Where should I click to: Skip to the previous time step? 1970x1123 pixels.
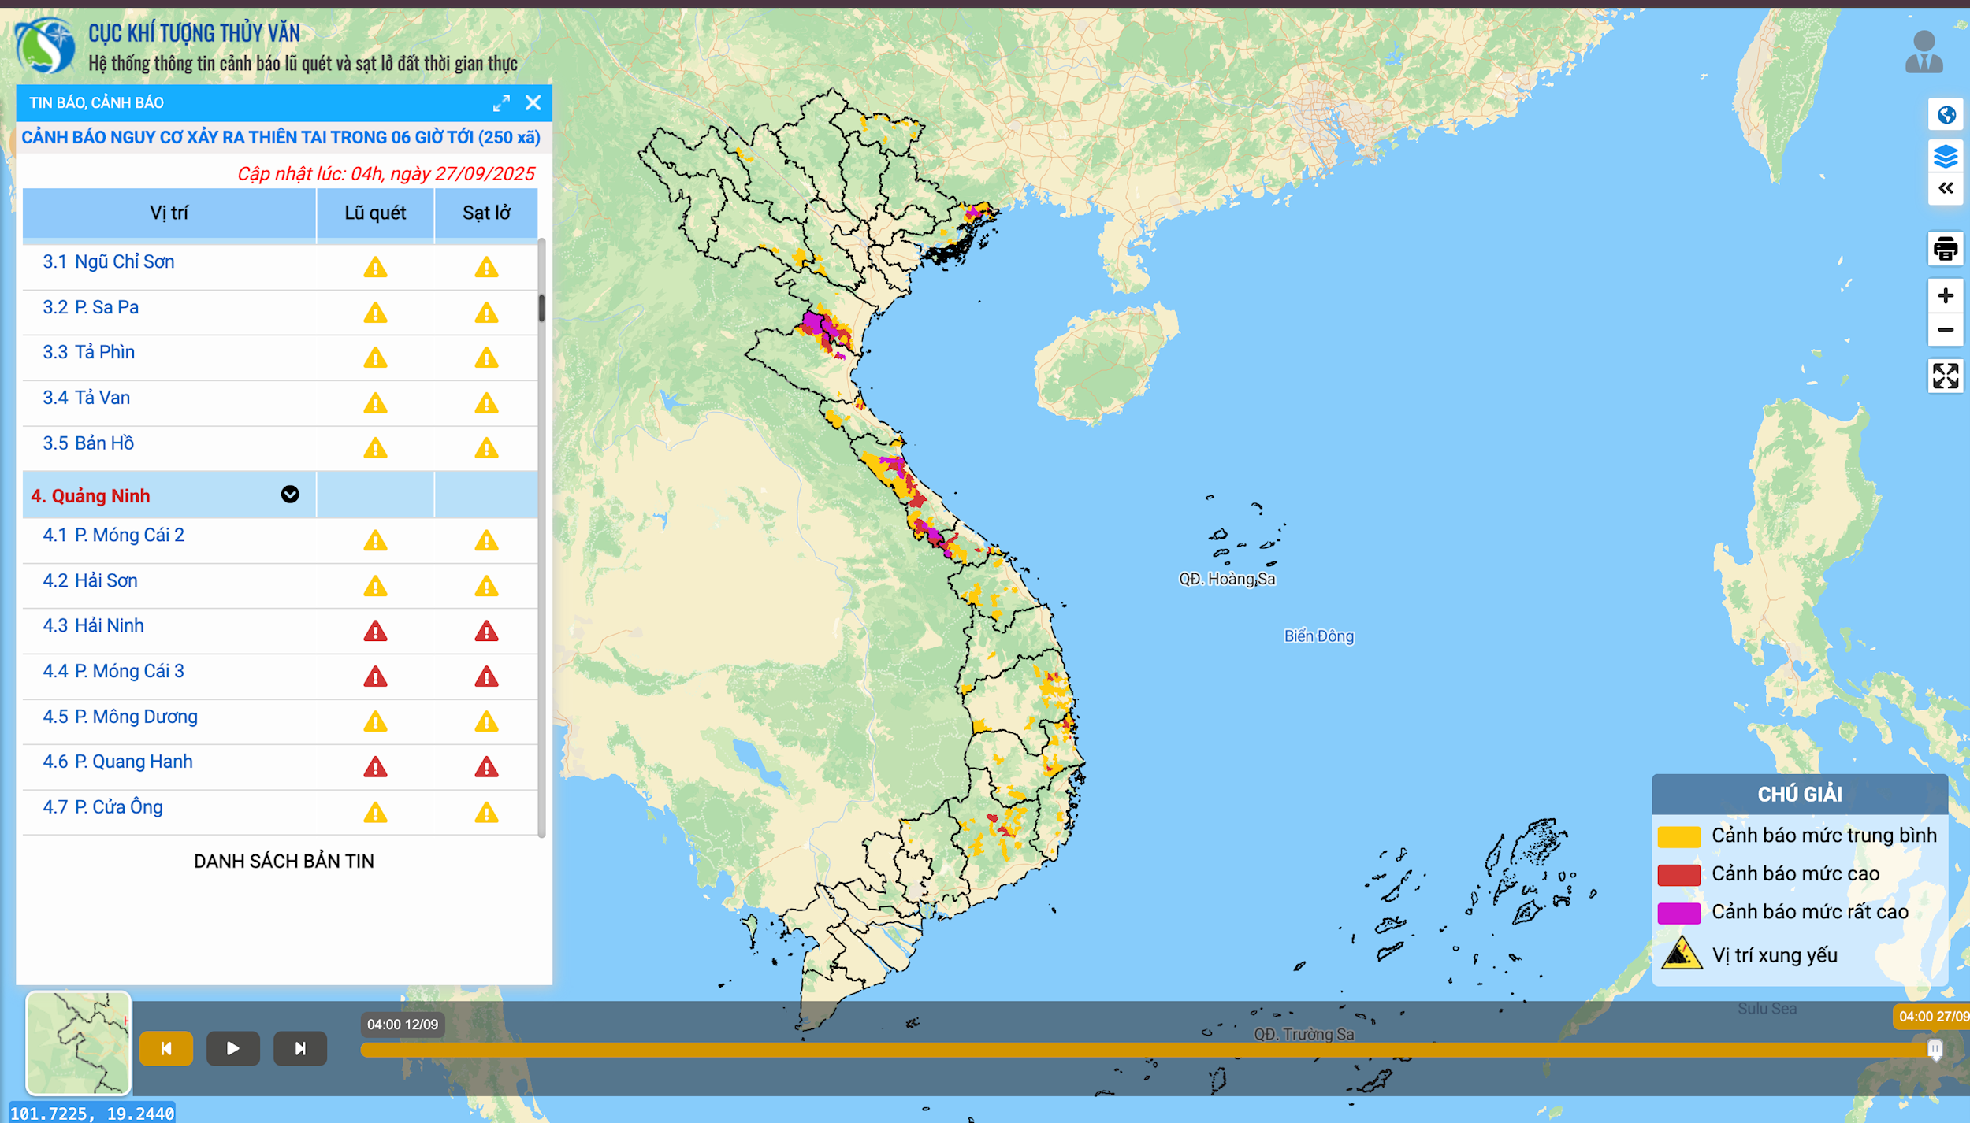tap(166, 1048)
